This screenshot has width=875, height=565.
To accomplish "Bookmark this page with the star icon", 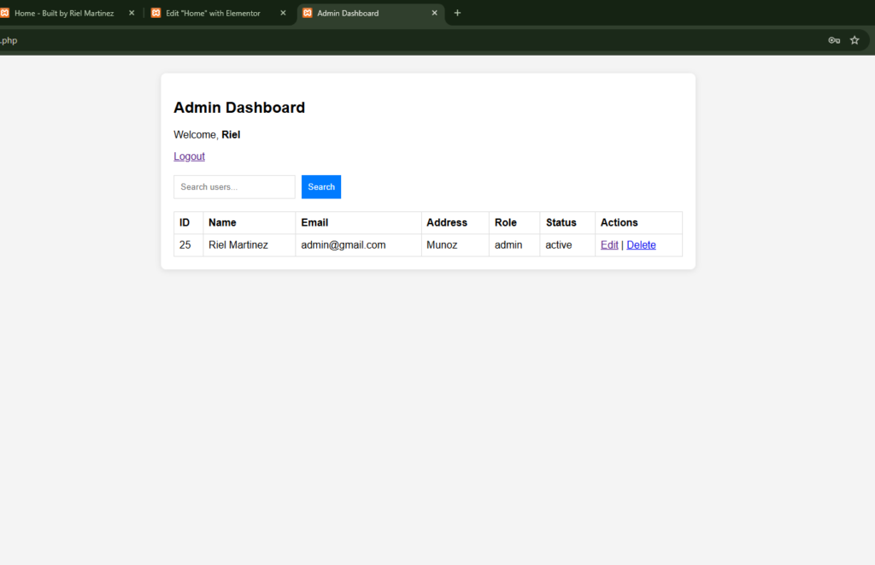I will coord(854,40).
